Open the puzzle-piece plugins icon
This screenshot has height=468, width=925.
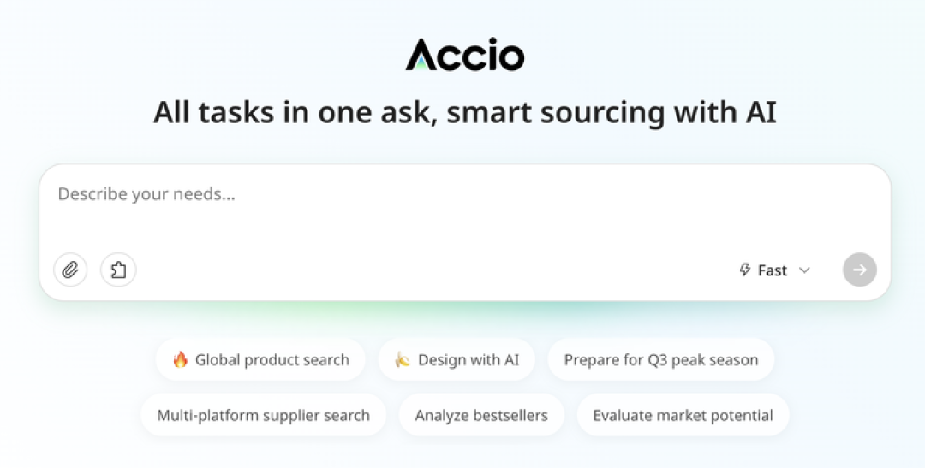(118, 270)
